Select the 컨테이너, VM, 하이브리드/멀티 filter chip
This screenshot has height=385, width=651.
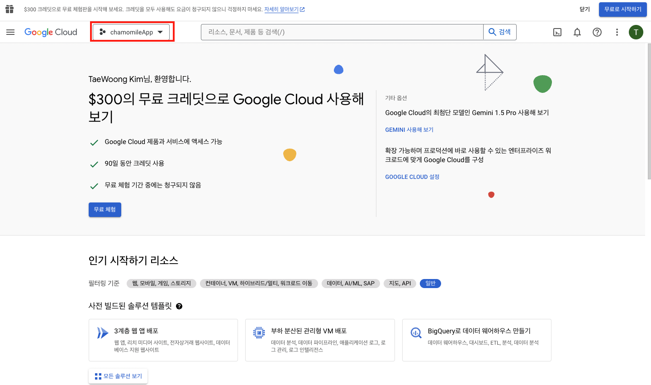(259, 284)
